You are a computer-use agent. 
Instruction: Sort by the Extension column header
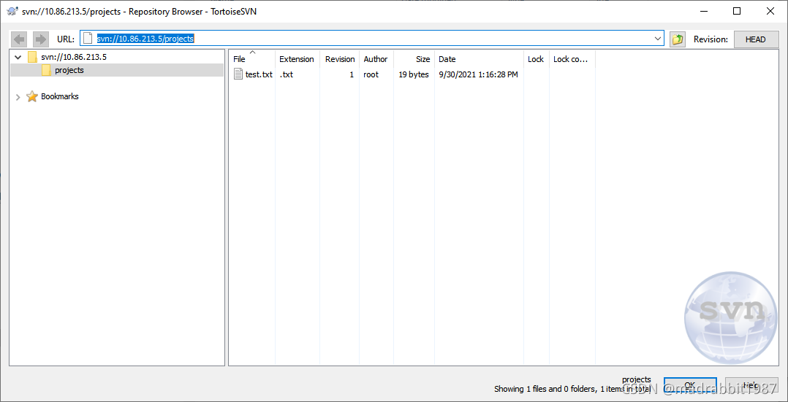[x=298, y=59]
